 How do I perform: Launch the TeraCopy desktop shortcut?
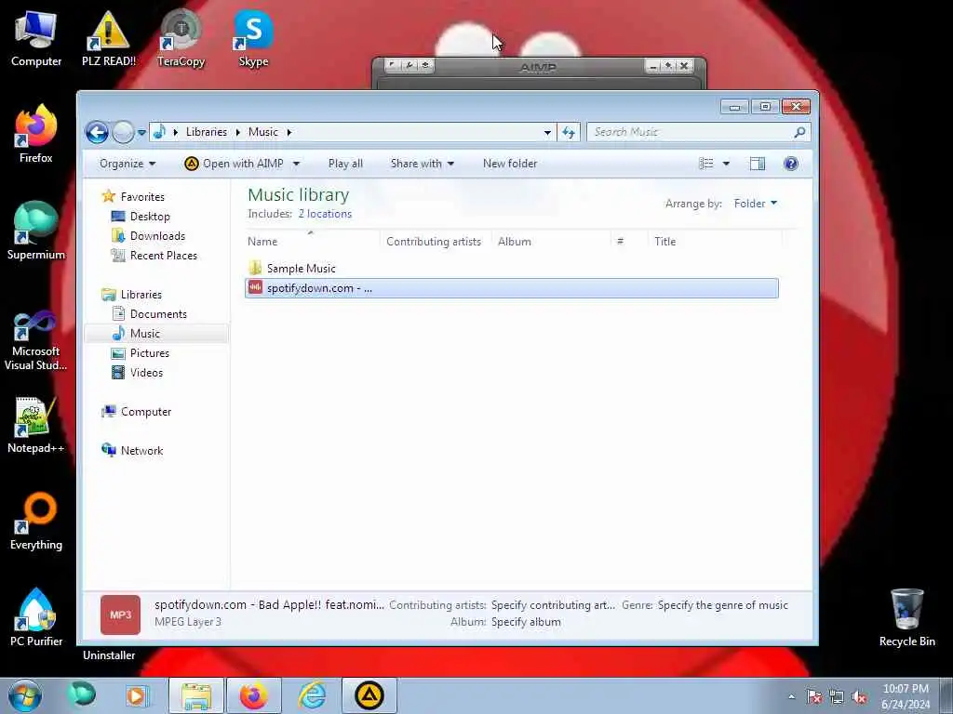[x=181, y=38]
